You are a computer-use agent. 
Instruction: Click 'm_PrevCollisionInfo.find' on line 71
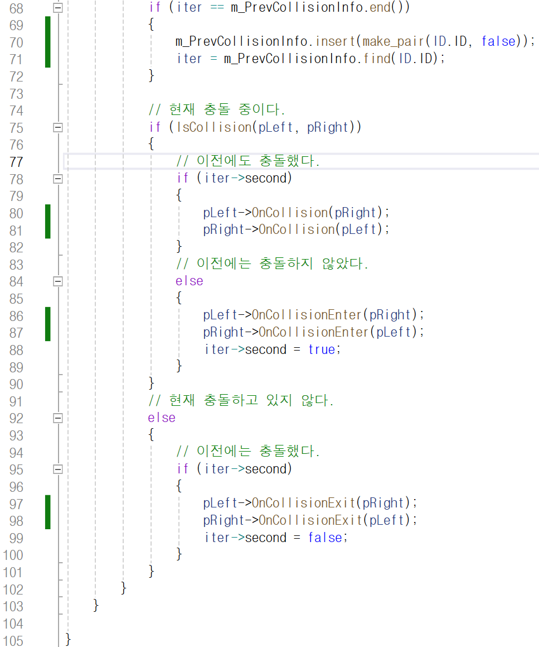click(x=307, y=59)
